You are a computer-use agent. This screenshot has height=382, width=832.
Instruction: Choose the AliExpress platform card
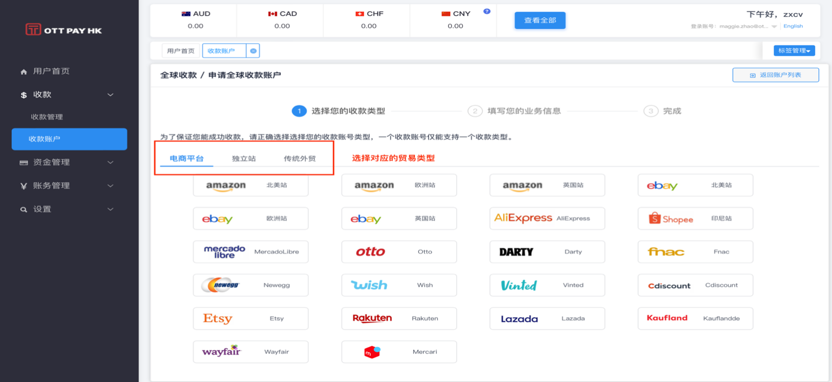click(547, 219)
